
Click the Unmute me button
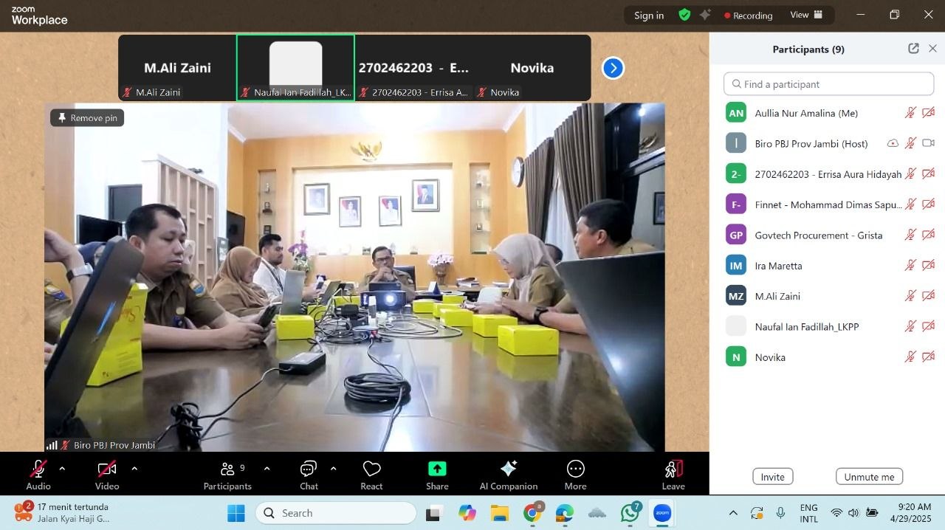tap(869, 477)
